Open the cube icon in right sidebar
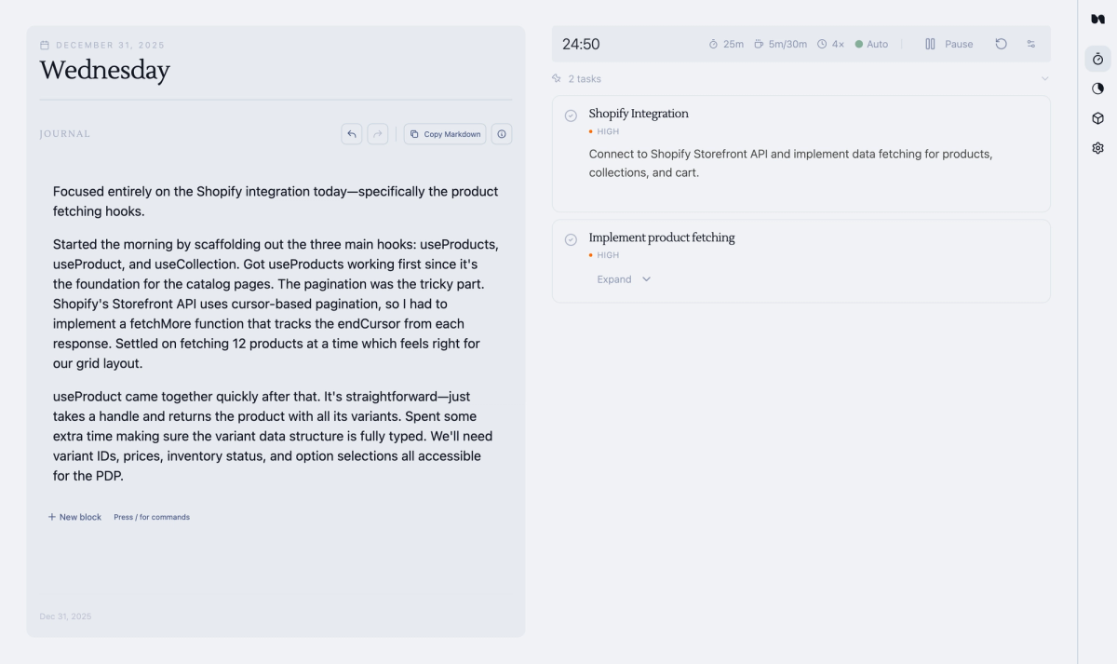 point(1097,118)
